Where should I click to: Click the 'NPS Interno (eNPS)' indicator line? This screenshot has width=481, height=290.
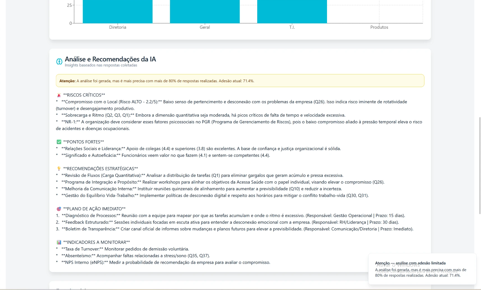pos(163,262)
